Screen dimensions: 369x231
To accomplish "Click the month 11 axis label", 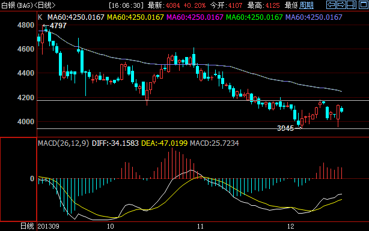I will pos(200,226).
